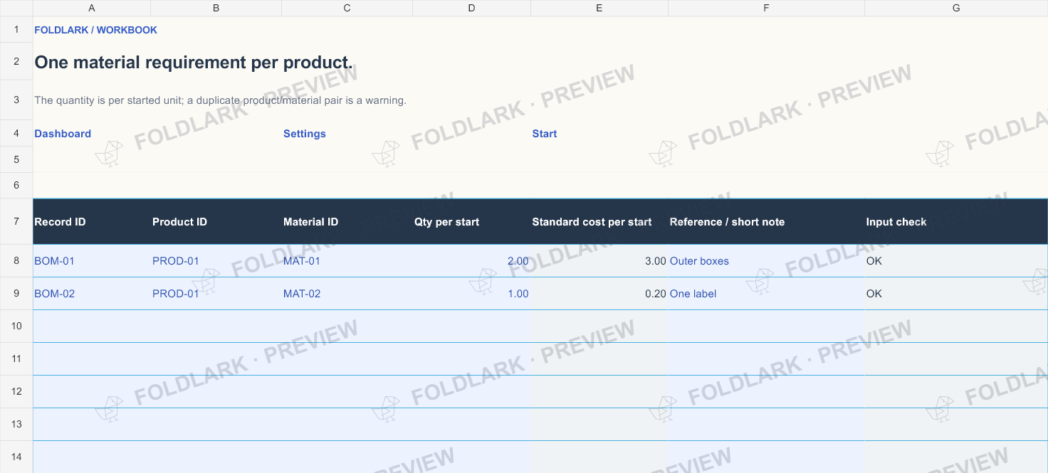Select row 8 header
1048x473 pixels.
click(x=16, y=261)
